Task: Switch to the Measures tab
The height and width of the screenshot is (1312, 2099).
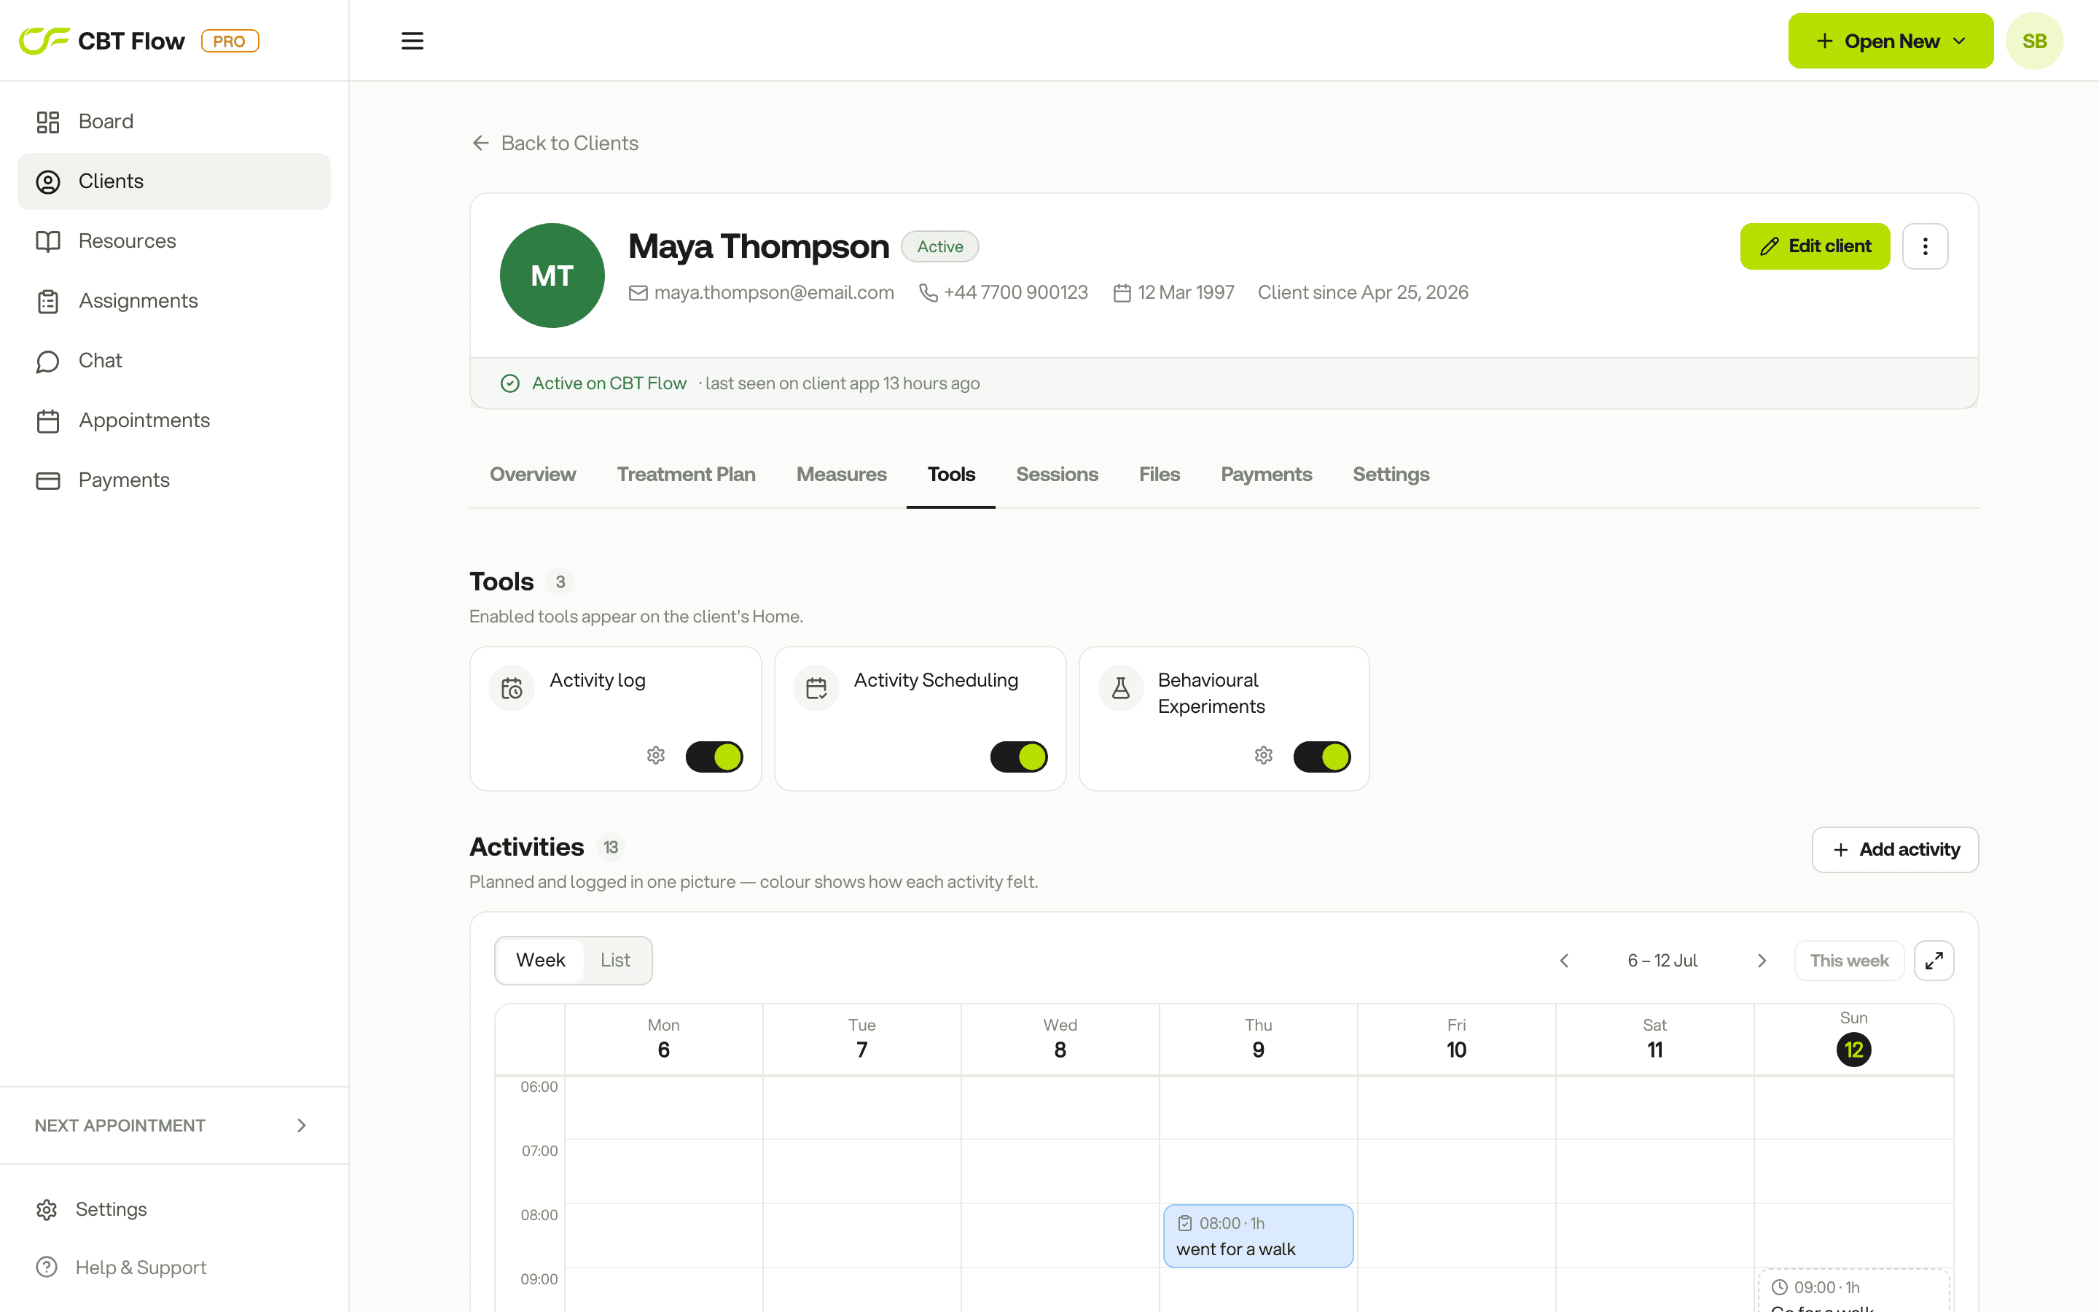Action: coord(841,475)
